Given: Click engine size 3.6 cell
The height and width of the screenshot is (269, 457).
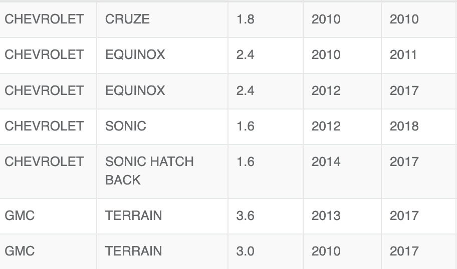Looking at the screenshot, I should [x=266, y=216].
